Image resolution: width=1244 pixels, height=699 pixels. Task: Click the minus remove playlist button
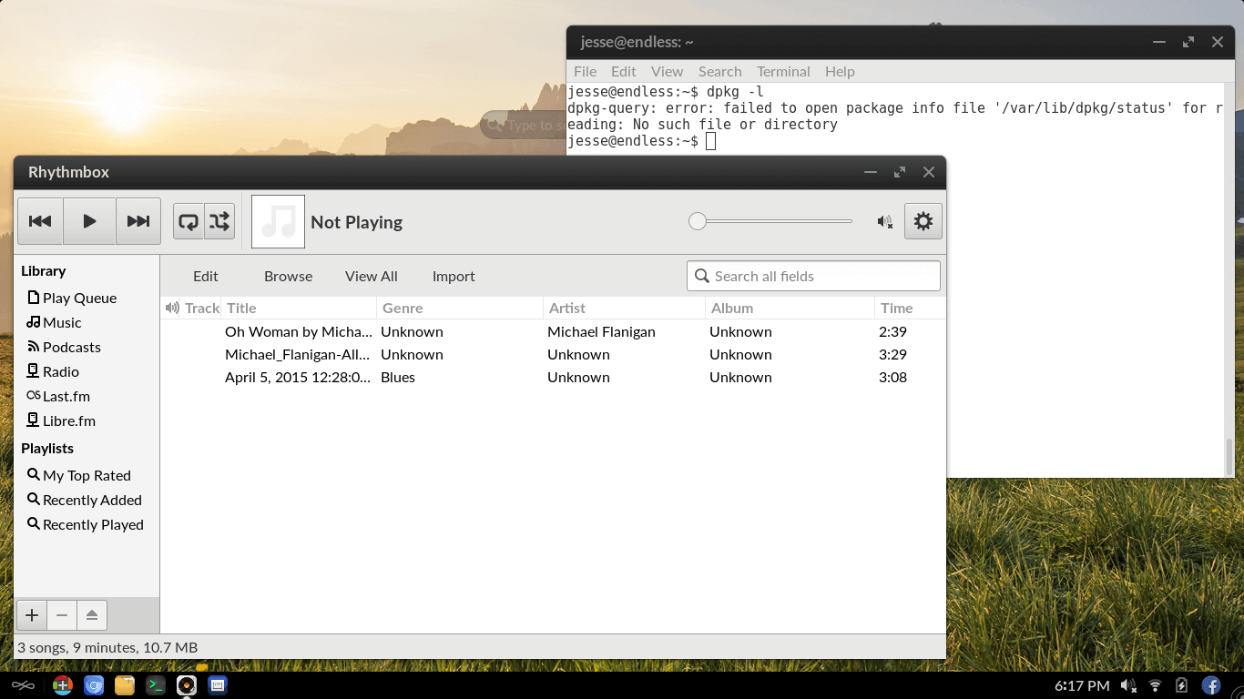[x=62, y=615]
